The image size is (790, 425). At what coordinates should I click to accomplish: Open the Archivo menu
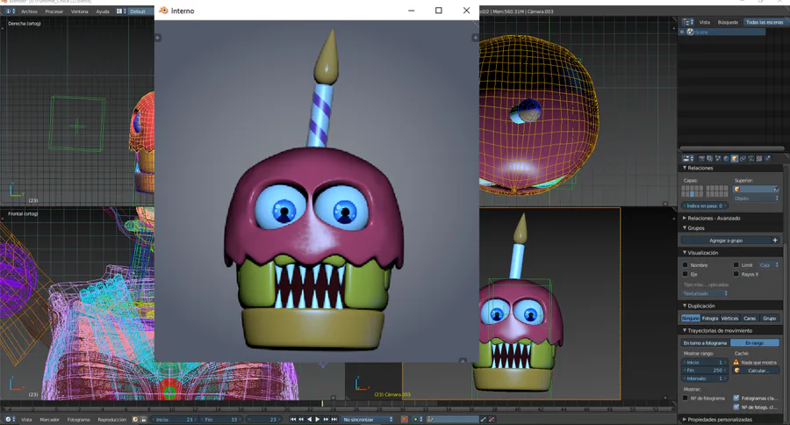pos(29,11)
